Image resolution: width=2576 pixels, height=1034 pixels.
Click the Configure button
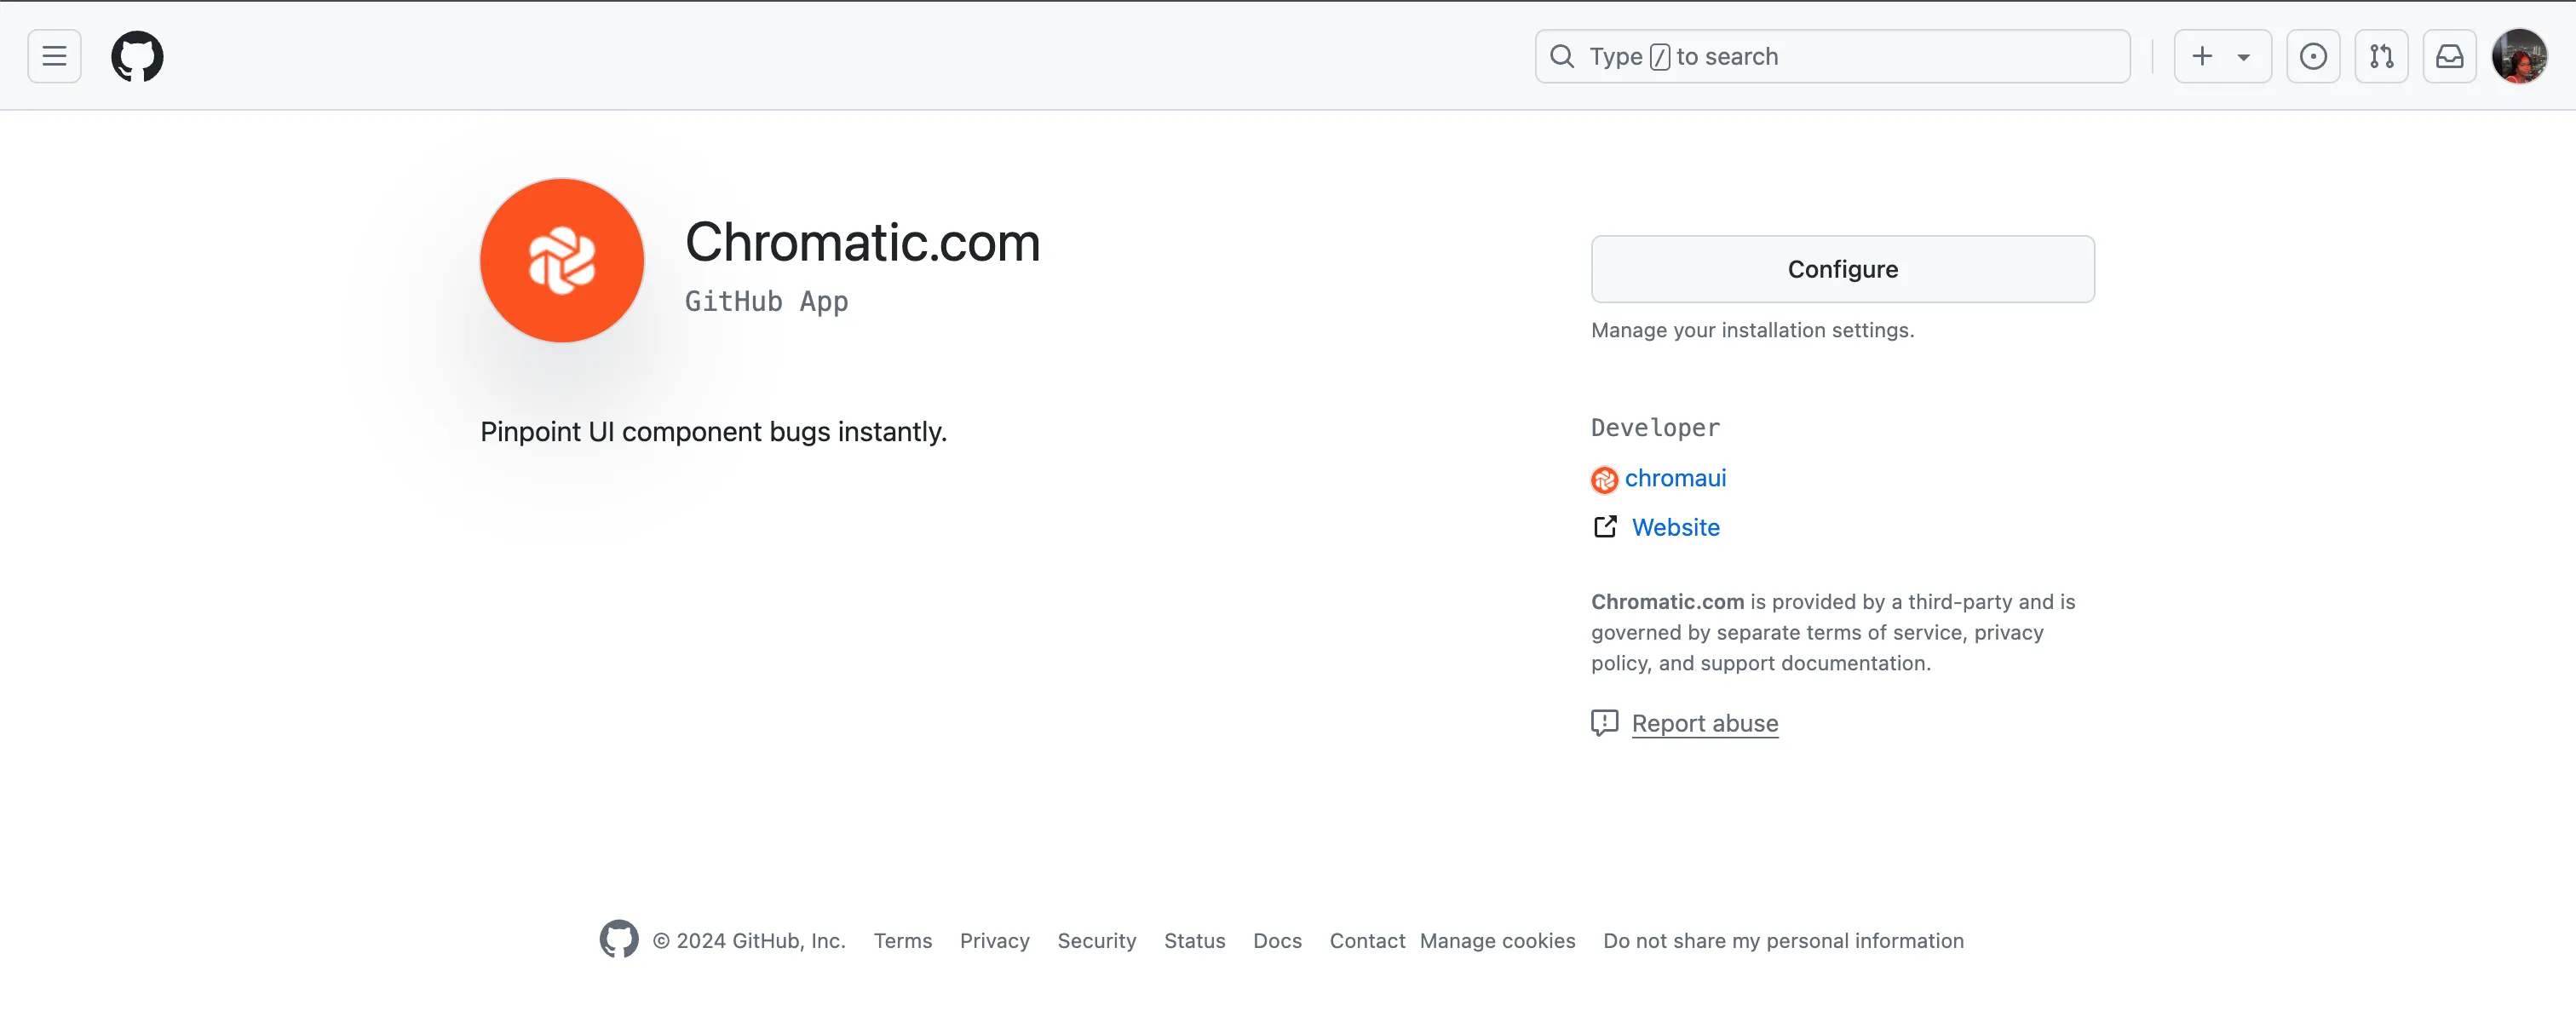(x=1842, y=268)
